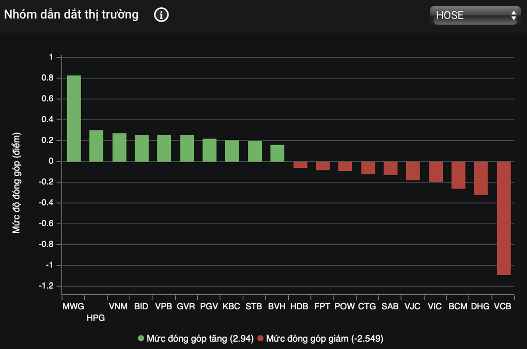The width and height of the screenshot is (527, 349).
Task: Click the info icon beside the chart title
Action: [161, 15]
